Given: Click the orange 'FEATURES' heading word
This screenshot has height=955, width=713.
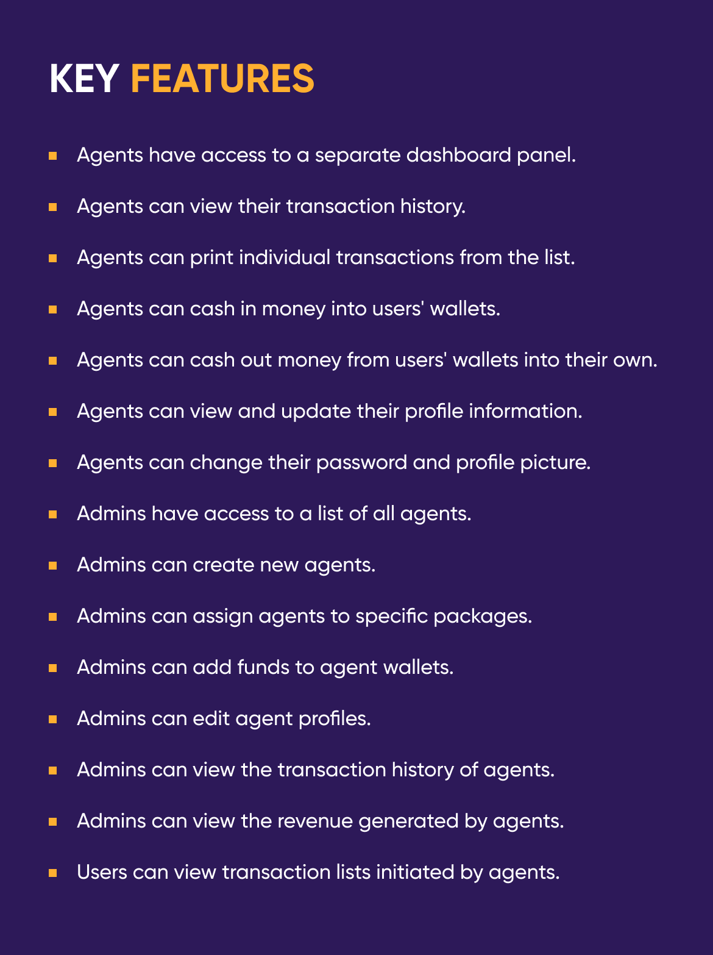Looking at the screenshot, I should click(x=222, y=79).
